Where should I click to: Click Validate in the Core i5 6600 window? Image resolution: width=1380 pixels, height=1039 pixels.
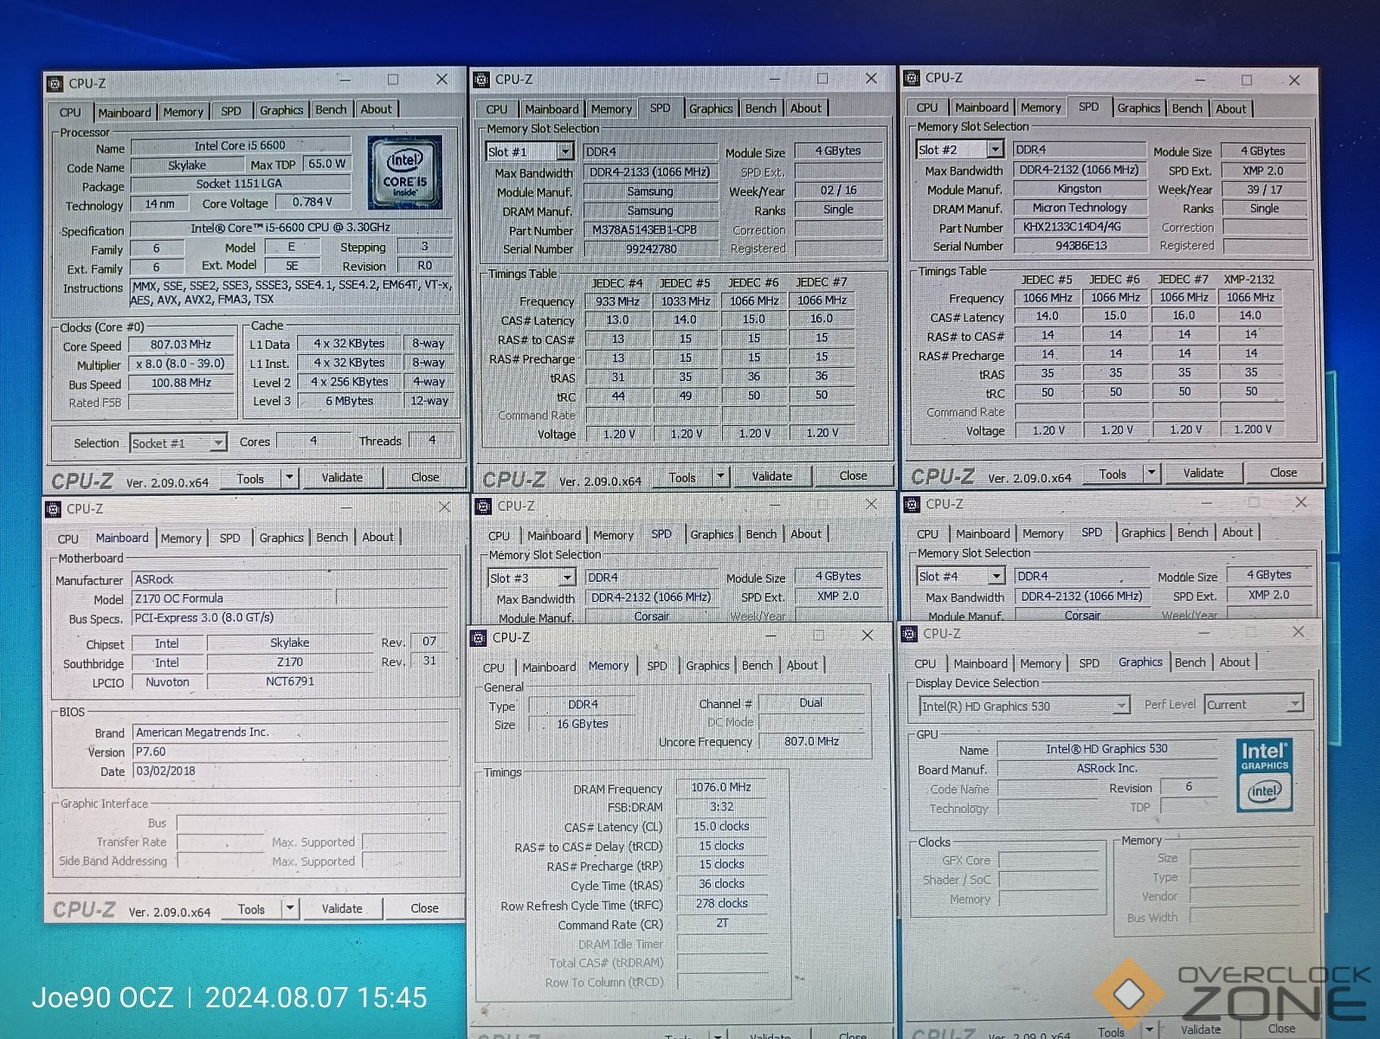[x=343, y=477]
